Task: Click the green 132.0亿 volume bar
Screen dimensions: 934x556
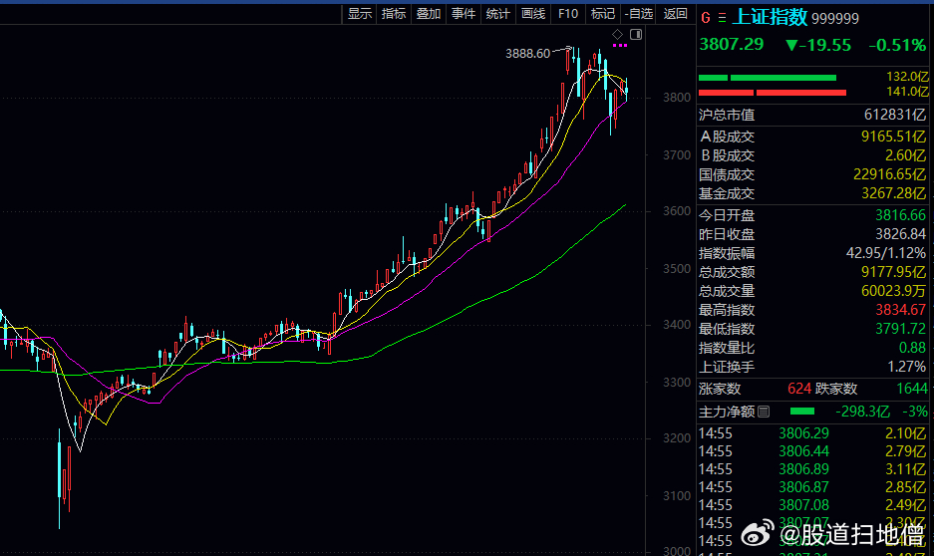Action: 768,78
